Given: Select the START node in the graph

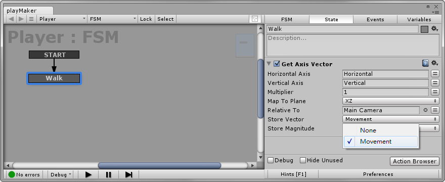Looking at the screenshot, I should [x=54, y=55].
